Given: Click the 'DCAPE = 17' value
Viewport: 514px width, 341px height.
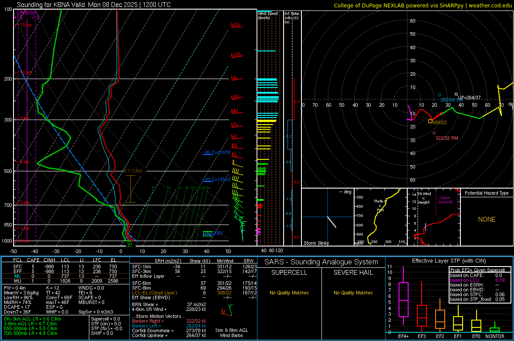Looking at the screenshot, I should 17,307.
